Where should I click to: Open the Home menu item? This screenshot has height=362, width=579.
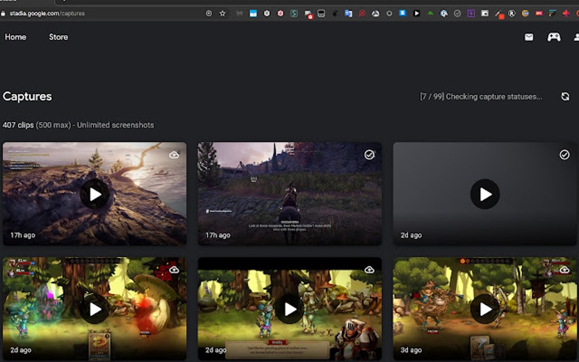pyautogui.click(x=15, y=37)
